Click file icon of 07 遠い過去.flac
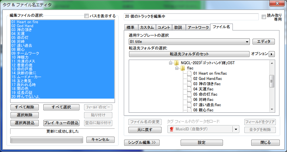Image resolution: width=287 pixels, height=152 pixels. pyautogui.click(x=189, y=105)
